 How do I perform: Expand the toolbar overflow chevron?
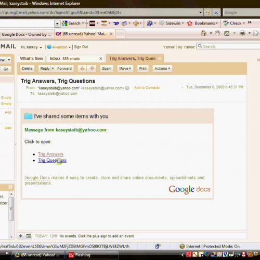250,22
